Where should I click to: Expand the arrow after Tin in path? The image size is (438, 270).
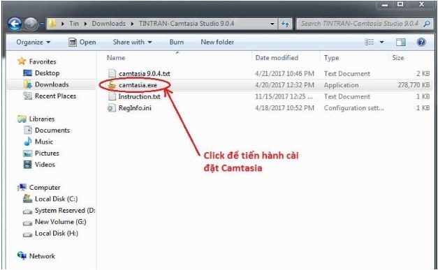click(x=86, y=24)
